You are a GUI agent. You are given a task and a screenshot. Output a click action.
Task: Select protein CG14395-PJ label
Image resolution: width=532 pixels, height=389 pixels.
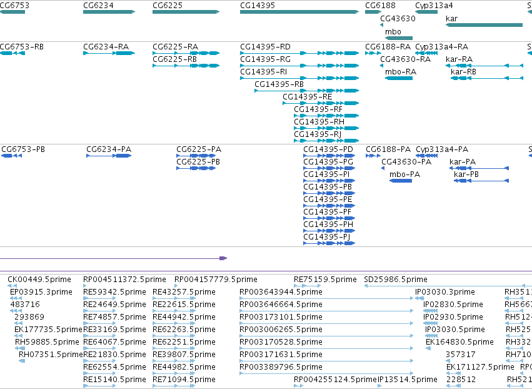(x=327, y=237)
